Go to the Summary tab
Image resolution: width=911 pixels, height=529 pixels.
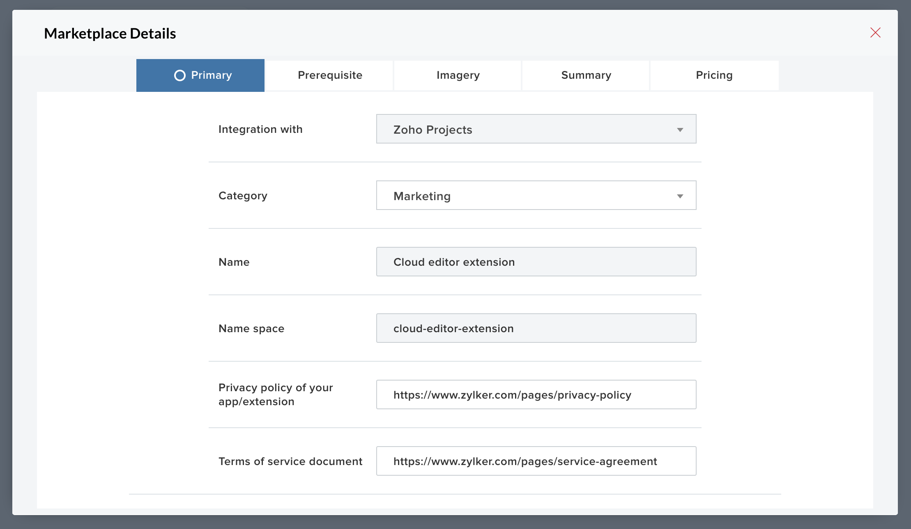coord(586,75)
